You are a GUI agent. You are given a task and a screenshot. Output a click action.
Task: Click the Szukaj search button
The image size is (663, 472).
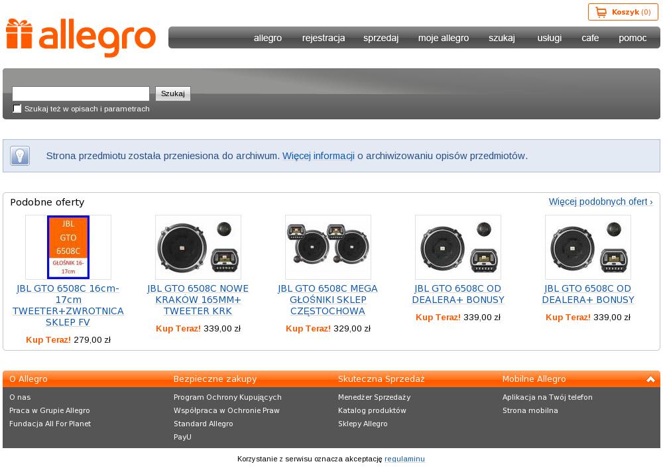tap(173, 93)
